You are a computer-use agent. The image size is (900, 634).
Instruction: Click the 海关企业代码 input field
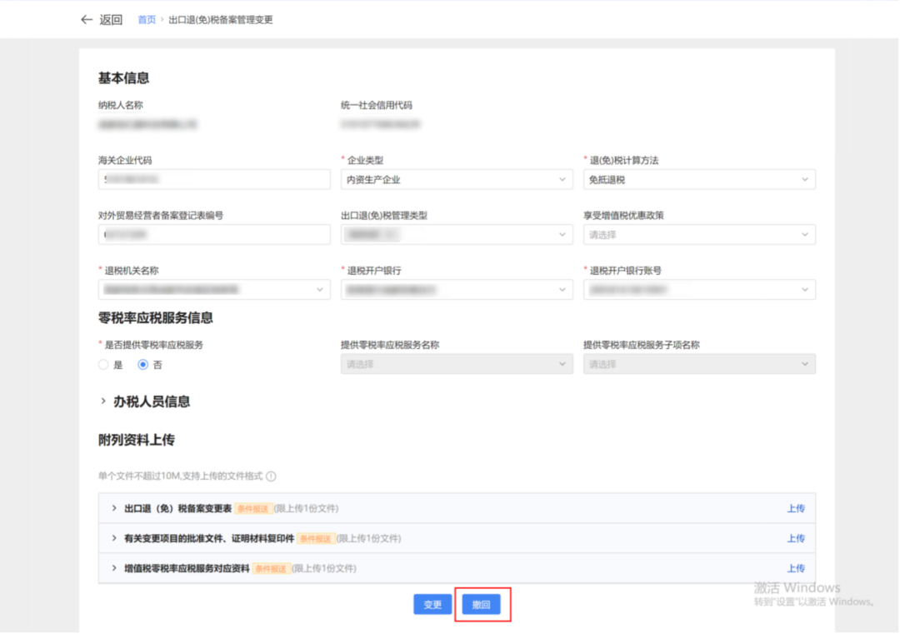213,180
